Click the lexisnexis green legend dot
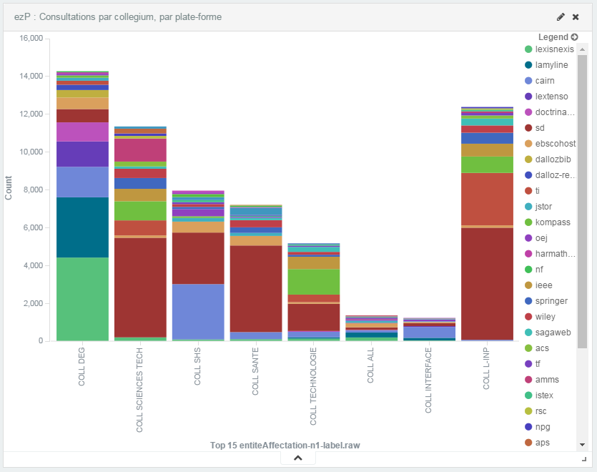The width and height of the screenshot is (597, 472). coord(528,49)
